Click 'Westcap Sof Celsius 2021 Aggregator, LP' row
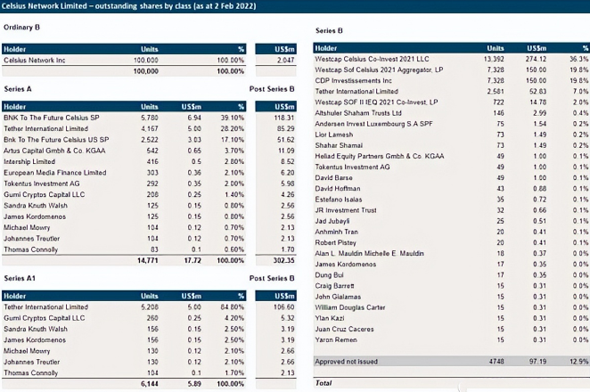590x392 pixels. click(452, 70)
